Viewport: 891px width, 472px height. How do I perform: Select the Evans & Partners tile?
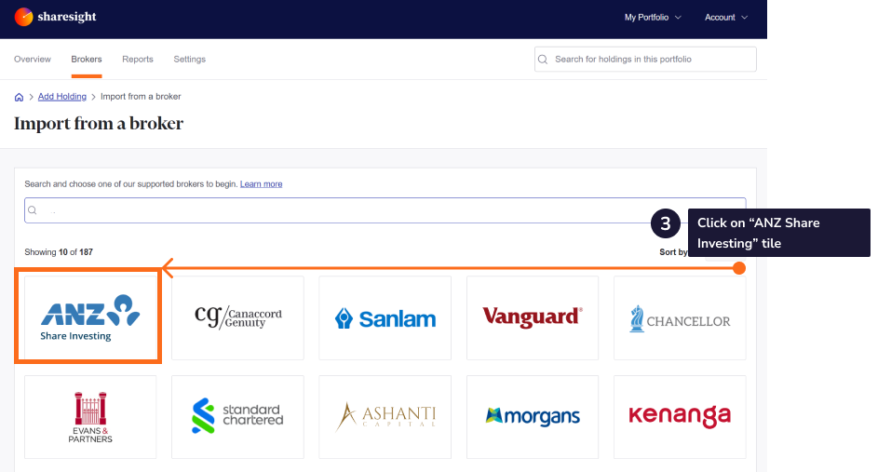tap(90, 417)
